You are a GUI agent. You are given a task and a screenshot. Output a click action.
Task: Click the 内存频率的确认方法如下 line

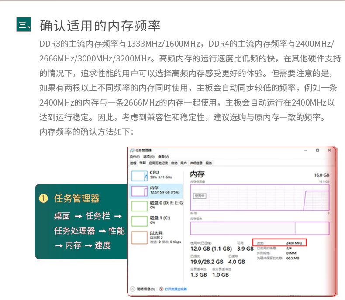click(x=86, y=132)
